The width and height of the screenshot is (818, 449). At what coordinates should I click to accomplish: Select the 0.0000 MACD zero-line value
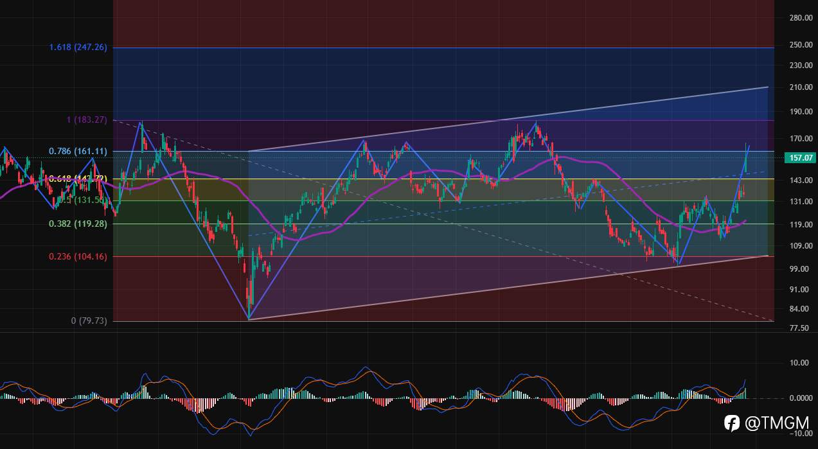pyautogui.click(x=800, y=398)
